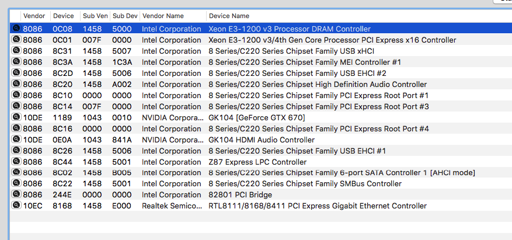Sort list by Vendor column header
Viewport: 512px width, 240px height.
pyautogui.click(x=34, y=16)
